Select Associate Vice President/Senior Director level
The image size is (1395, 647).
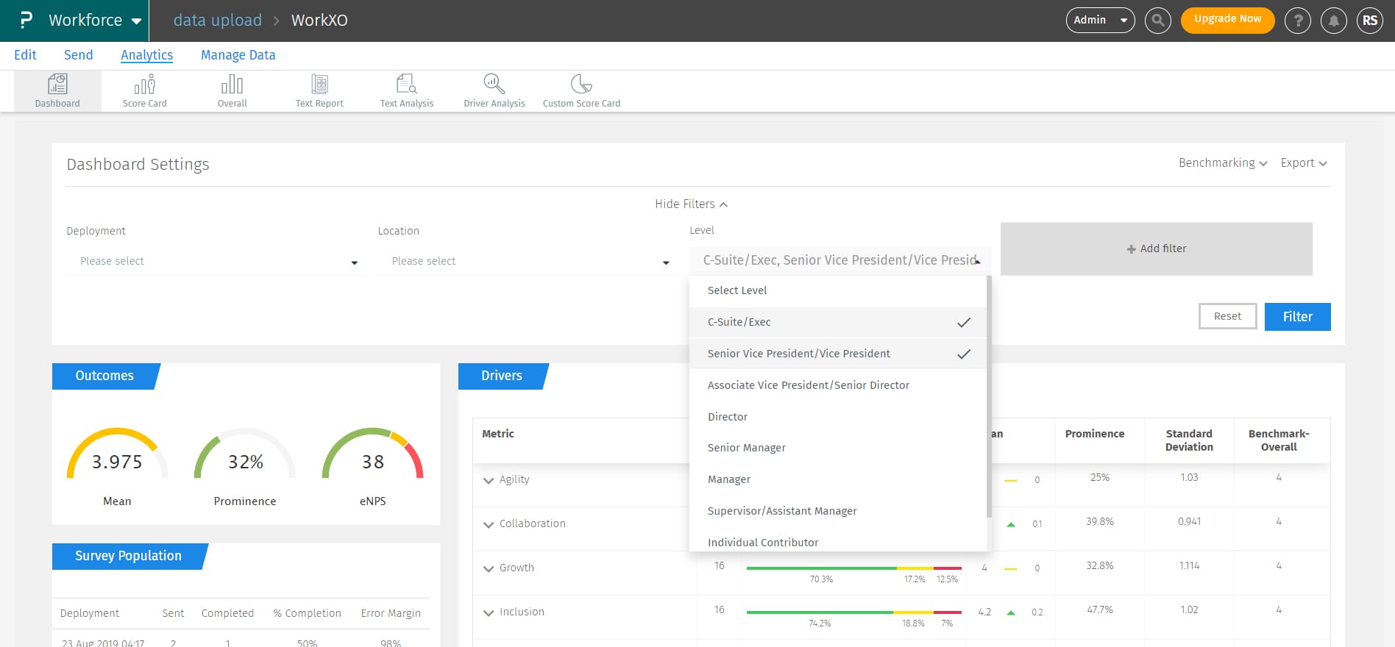[x=837, y=385]
